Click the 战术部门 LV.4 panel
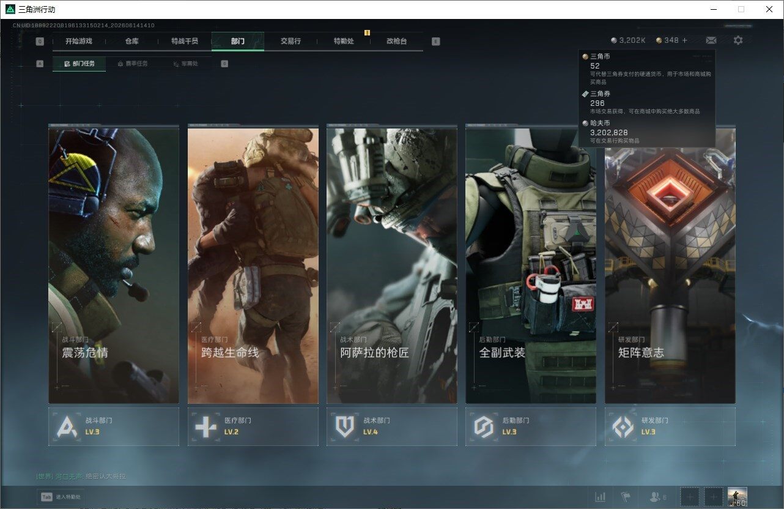This screenshot has height=509, width=784. point(392,426)
